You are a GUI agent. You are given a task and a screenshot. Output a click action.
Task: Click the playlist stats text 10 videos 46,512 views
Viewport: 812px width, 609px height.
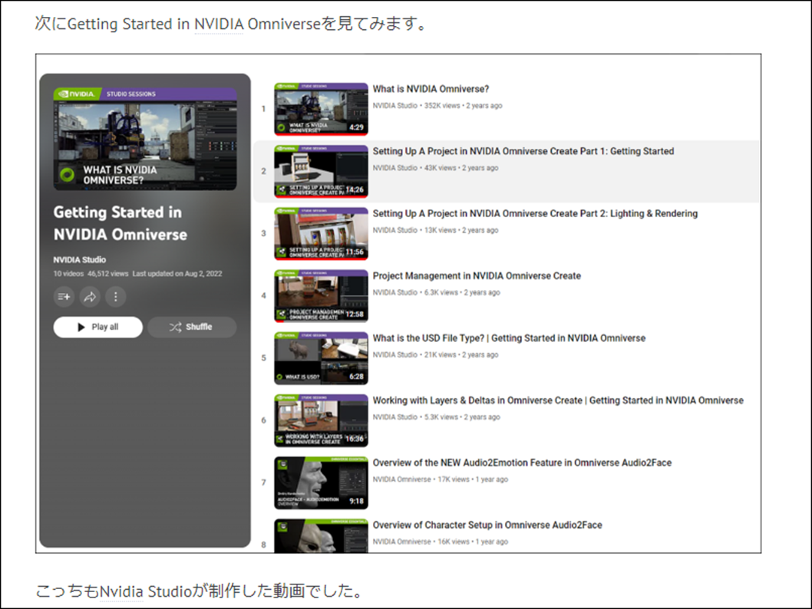[91, 274]
